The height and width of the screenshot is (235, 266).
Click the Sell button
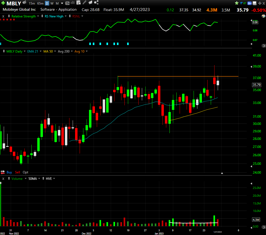(17, 172)
